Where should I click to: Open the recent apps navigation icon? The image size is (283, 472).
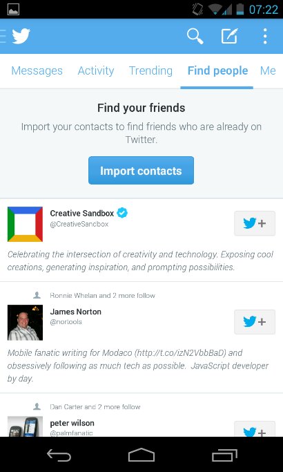[x=224, y=455]
